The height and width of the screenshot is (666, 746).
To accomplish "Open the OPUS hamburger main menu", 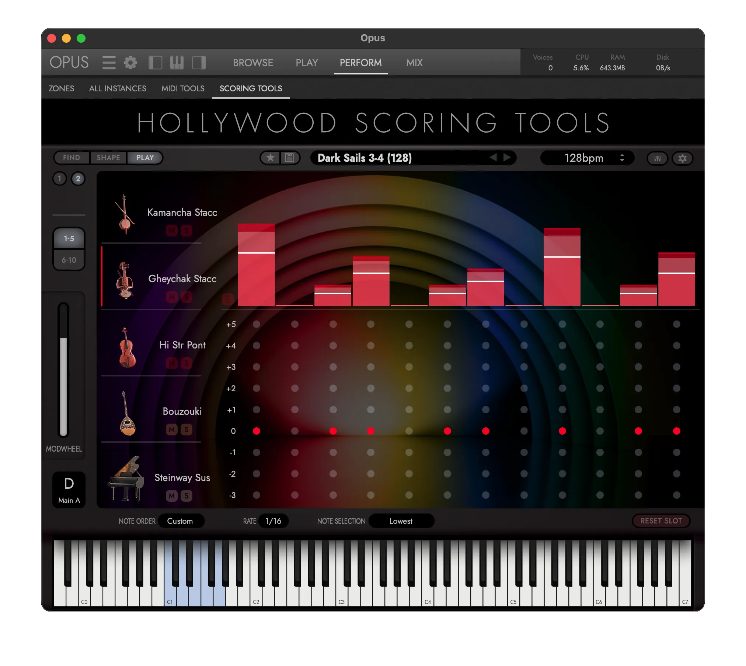I will [109, 63].
